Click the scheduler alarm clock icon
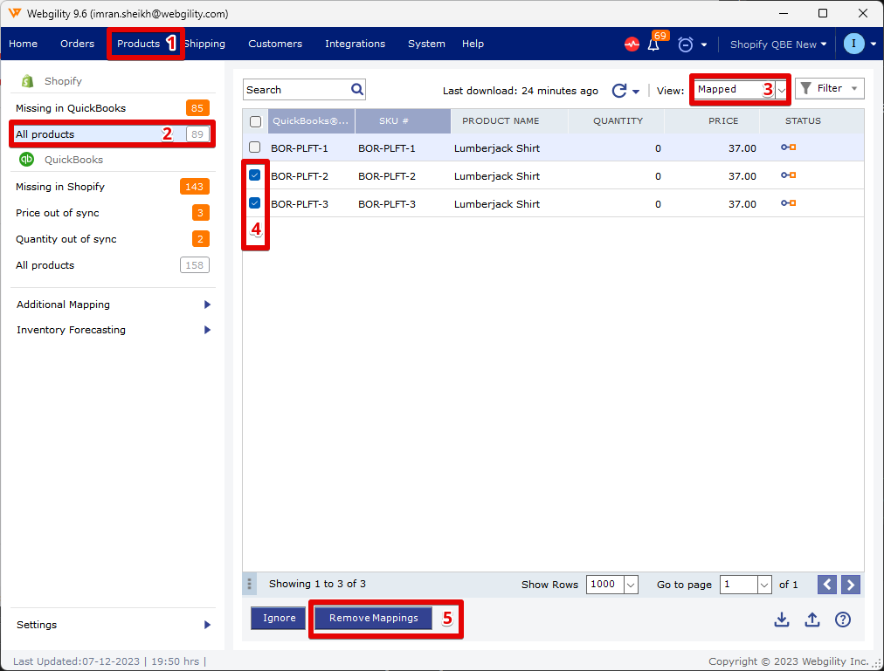The image size is (884, 671). [685, 45]
